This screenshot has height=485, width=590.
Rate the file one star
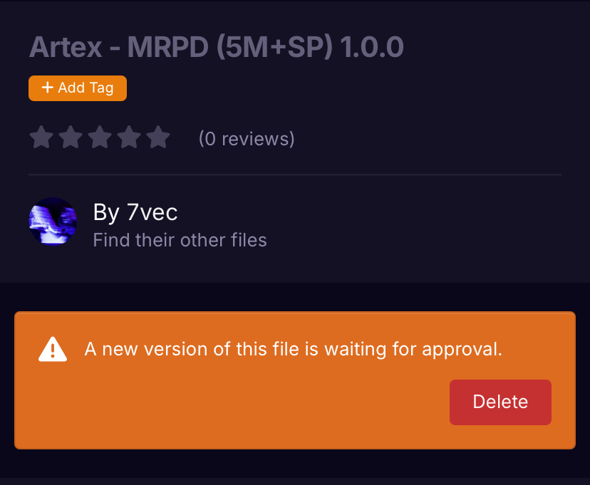point(41,137)
